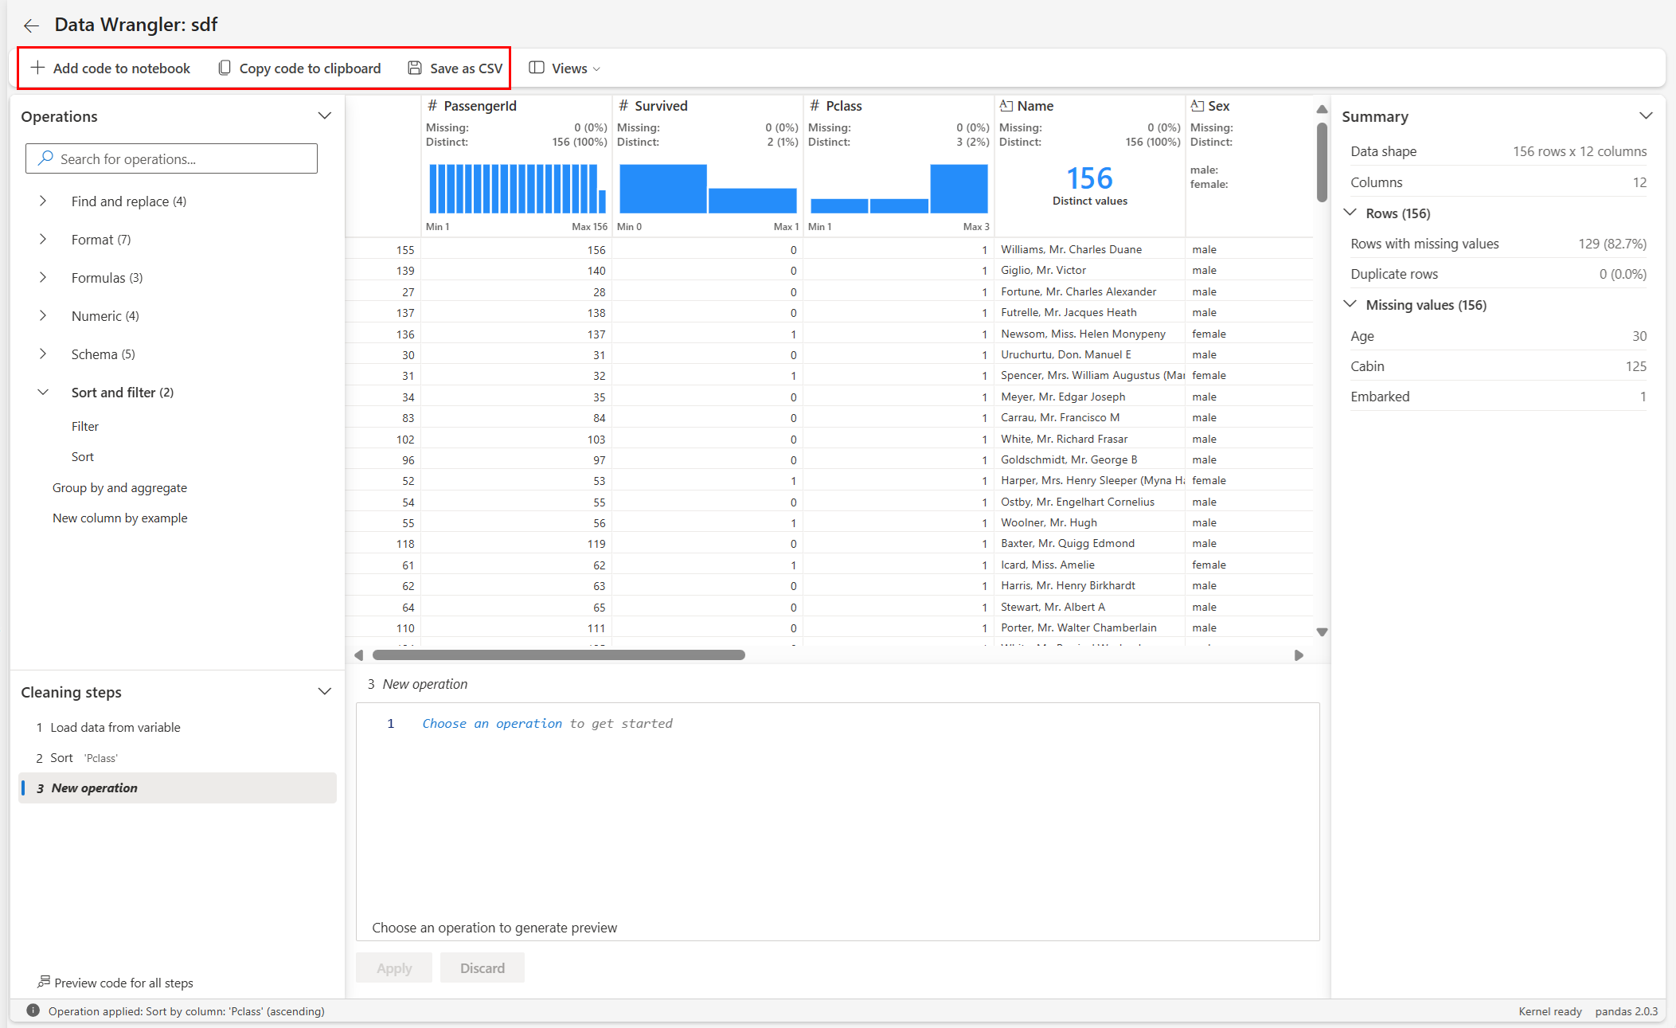
Task: Click the Discard button
Action: pos(482,967)
